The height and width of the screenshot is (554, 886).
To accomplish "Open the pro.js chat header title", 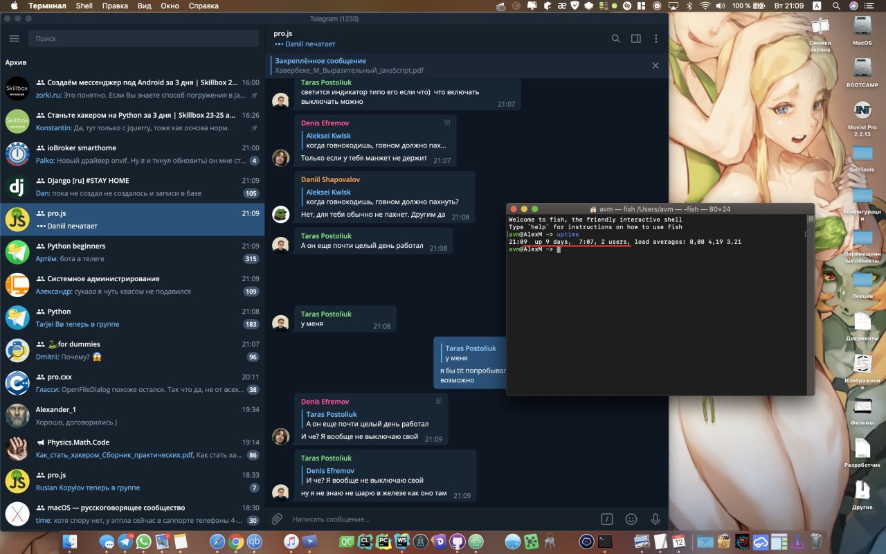I will pyautogui.click(x=283, y=33).
